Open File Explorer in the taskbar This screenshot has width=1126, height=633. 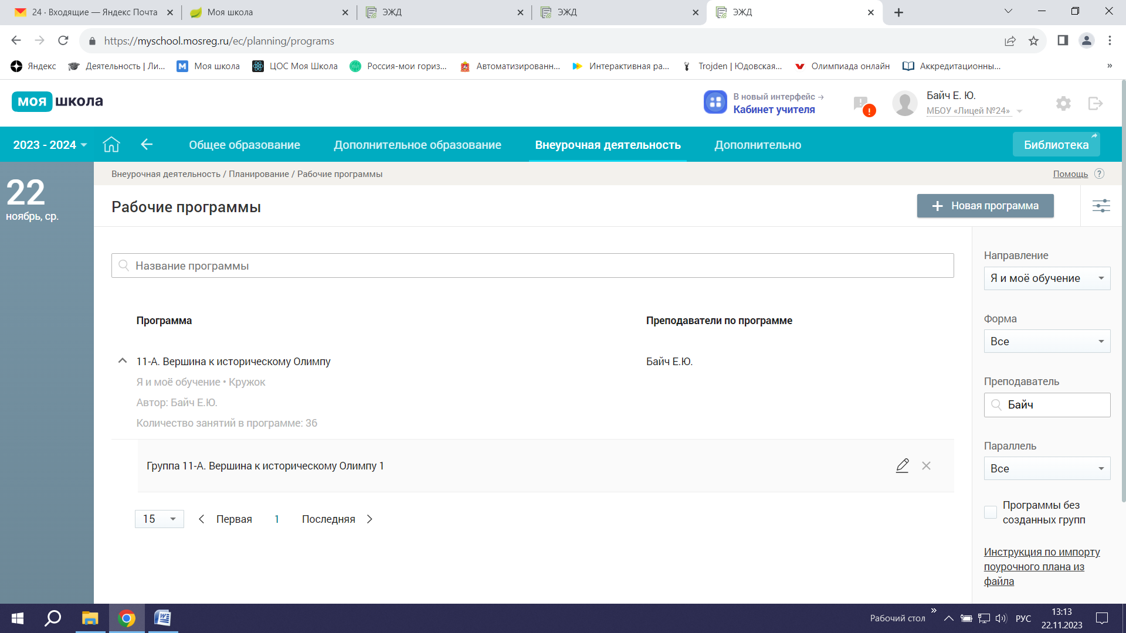pos(90,618)
